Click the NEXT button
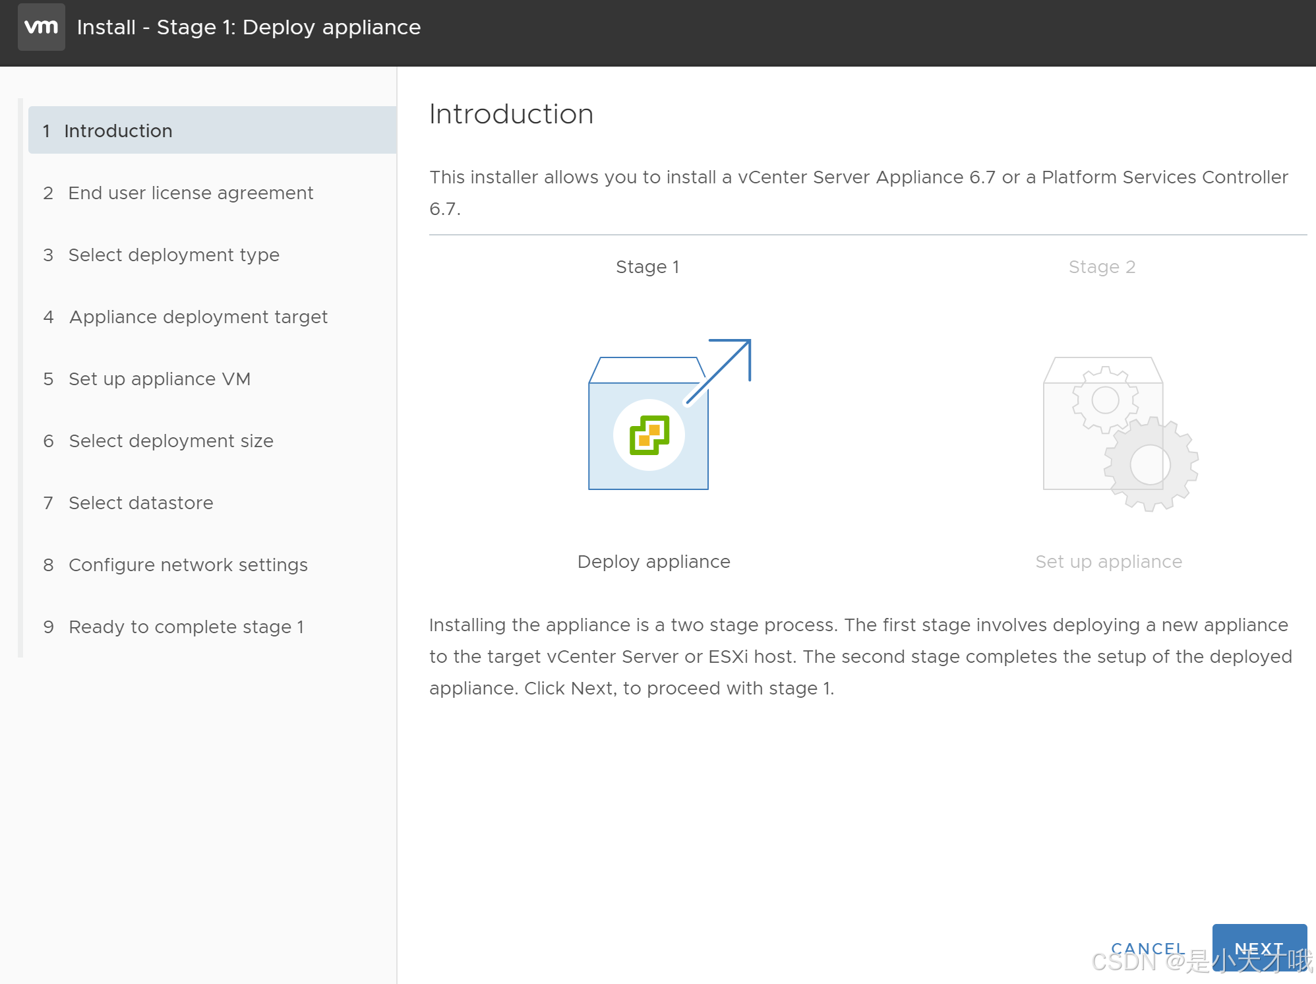This screenshot has height=984, width=1316. [1259, 948]
